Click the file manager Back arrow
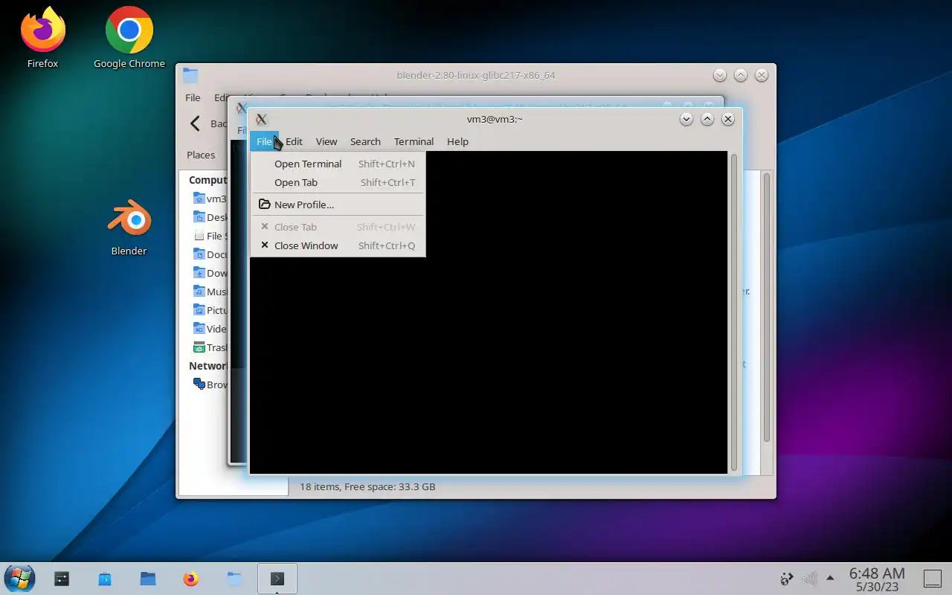The height and width of the screenshot is (595, 952). (x=195, y=123)
